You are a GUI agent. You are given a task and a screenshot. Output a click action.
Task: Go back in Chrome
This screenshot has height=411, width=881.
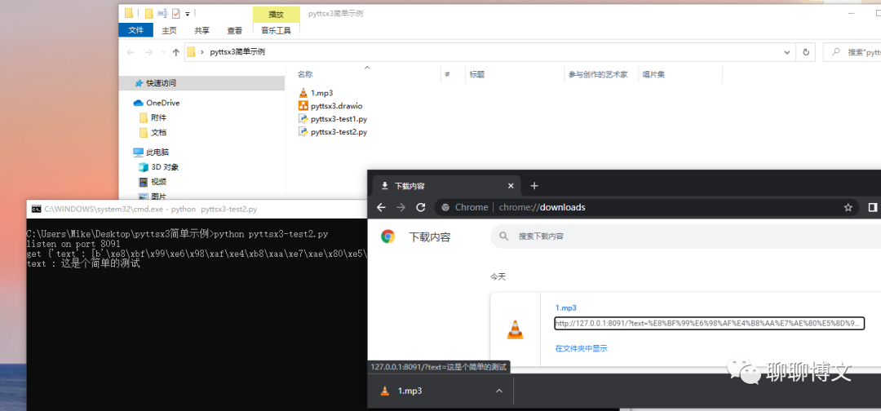click(x=382, y=207)
